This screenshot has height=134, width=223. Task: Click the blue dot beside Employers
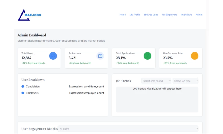pyautogui.click(x=23, y=93)
